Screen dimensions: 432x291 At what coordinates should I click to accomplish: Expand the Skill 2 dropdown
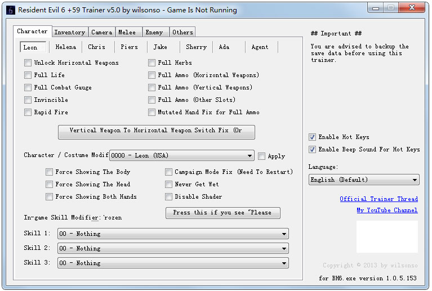pos(173,248)
